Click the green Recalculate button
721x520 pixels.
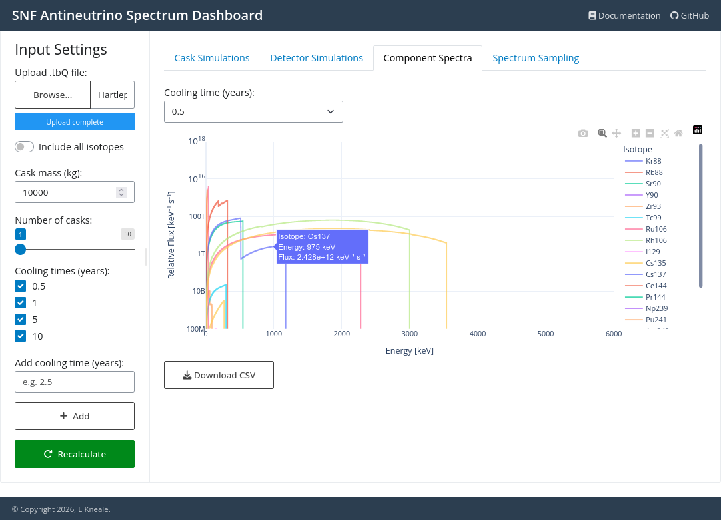point(75,454)
